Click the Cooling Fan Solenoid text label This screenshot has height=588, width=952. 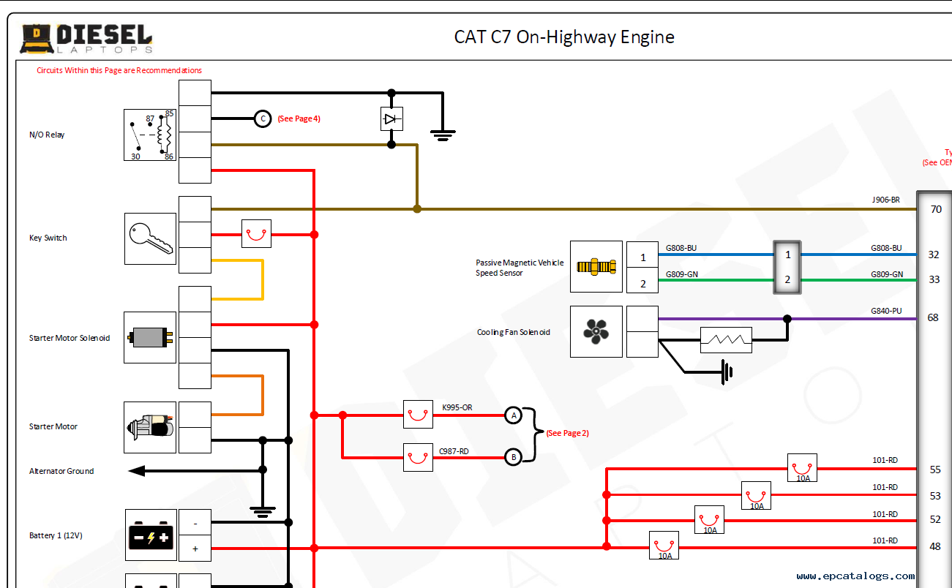(x=514, y=333)
